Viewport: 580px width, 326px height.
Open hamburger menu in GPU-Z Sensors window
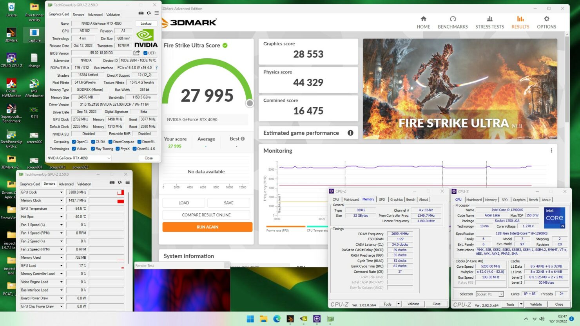(127, 182)
